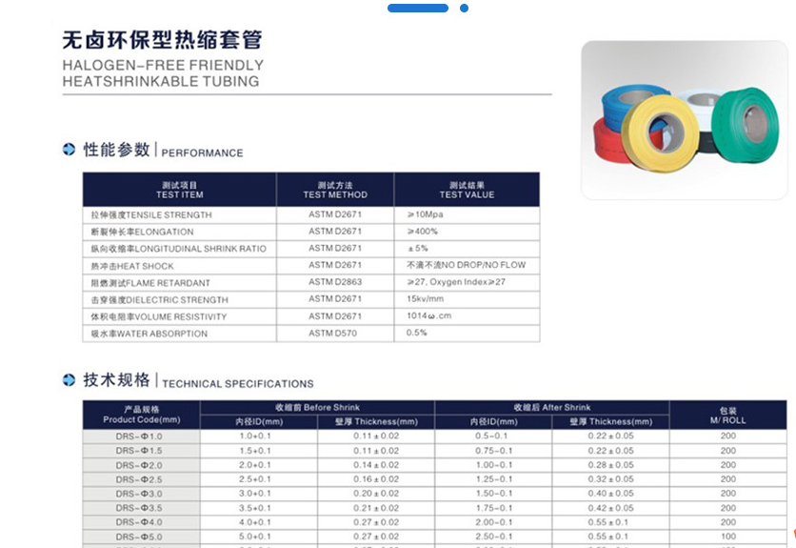Click the ASTM D570 water absorption cell
Screen dimensions: 796x548
coord(335,334)
